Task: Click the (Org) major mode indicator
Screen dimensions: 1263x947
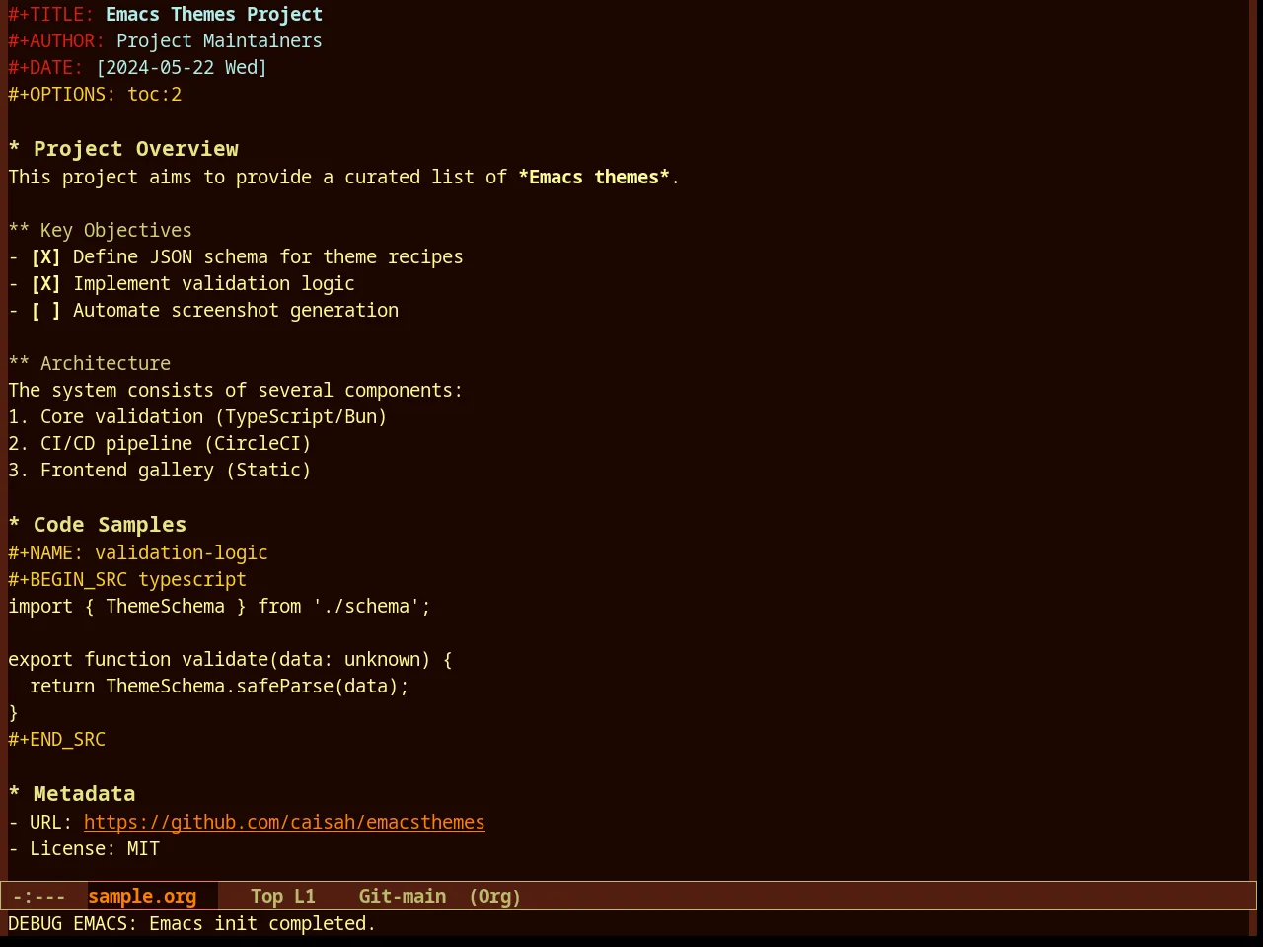Action: (494, 897)
